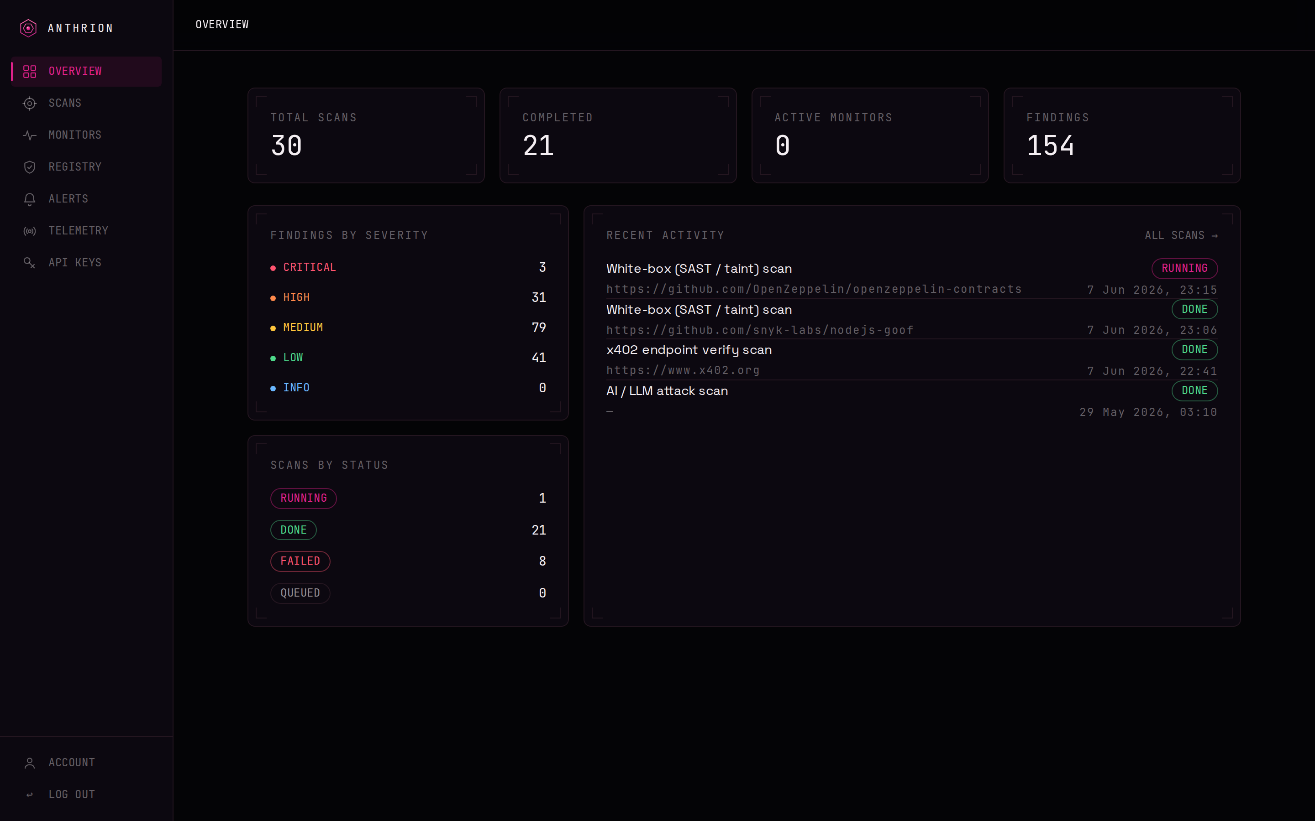
Task: Navigate to Registry
Action: [86, 167]
